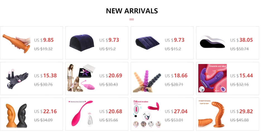Click the US $29.82 price link
The width and height of the screenshot is (263, 138).
[241, 111]
